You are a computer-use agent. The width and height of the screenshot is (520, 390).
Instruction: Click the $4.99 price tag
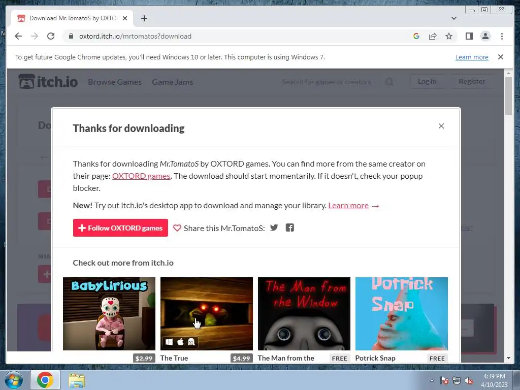tap(241, 358)
